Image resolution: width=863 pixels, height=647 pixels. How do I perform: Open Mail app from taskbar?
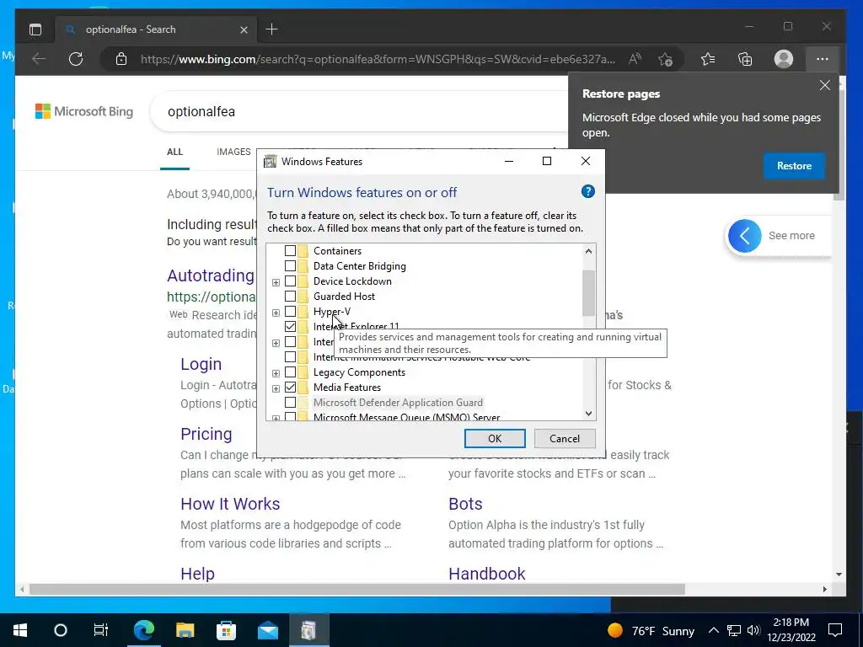click(x=267, y=630)
